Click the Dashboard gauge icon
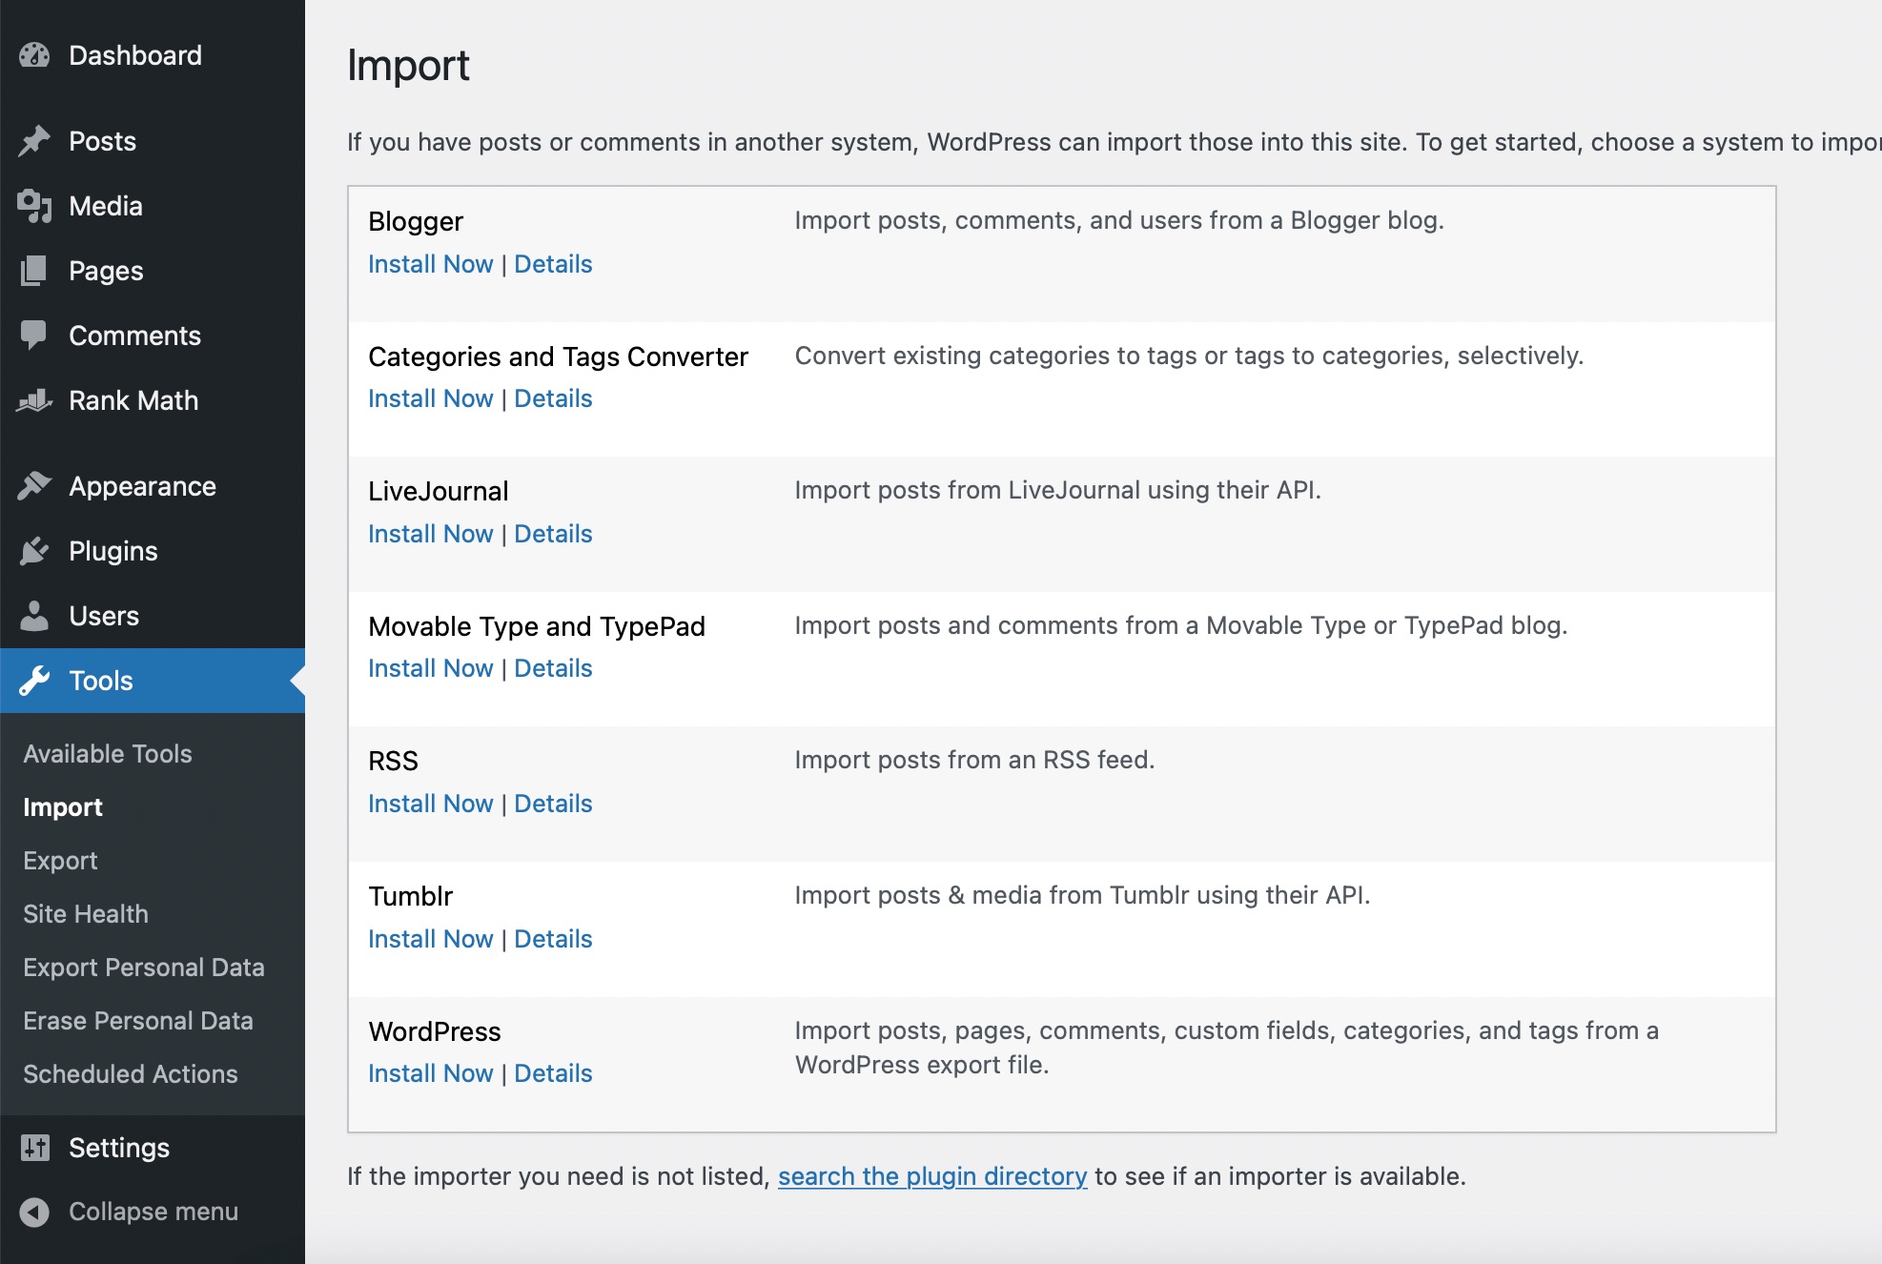The image size is (1882, 1264). pos(34,55)
